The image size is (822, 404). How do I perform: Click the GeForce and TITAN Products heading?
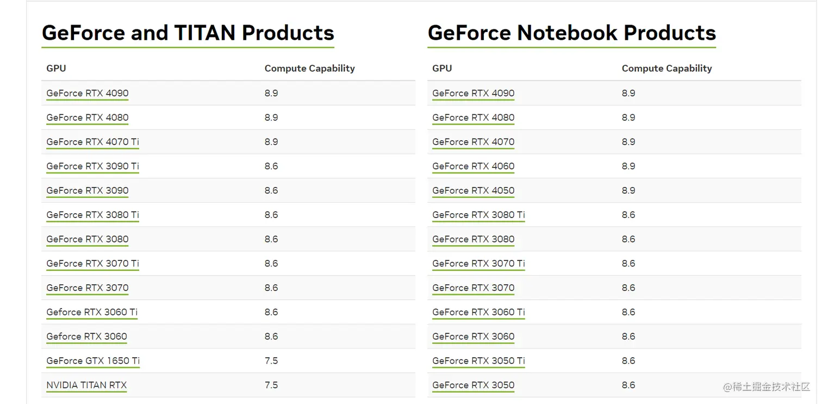(x=188, y=33)
